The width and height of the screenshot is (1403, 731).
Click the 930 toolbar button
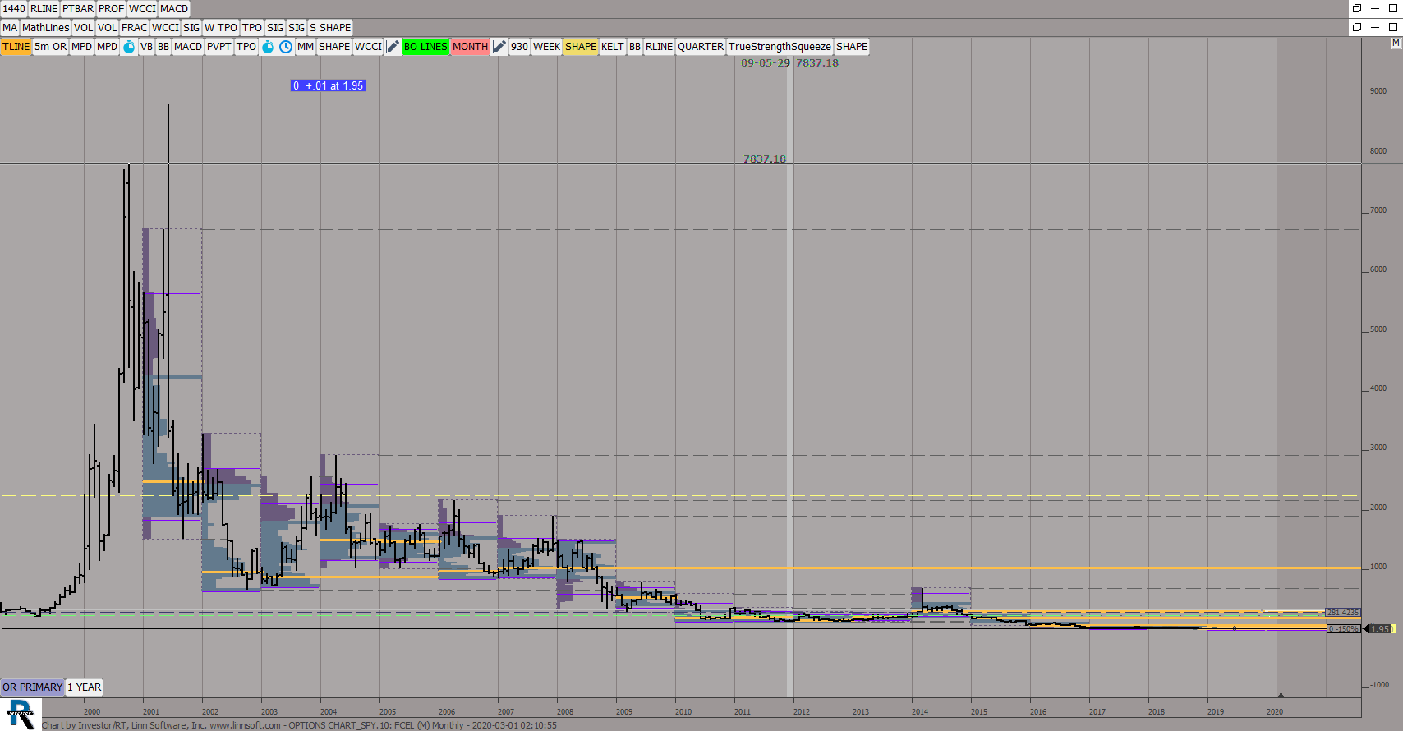point(519,47)
